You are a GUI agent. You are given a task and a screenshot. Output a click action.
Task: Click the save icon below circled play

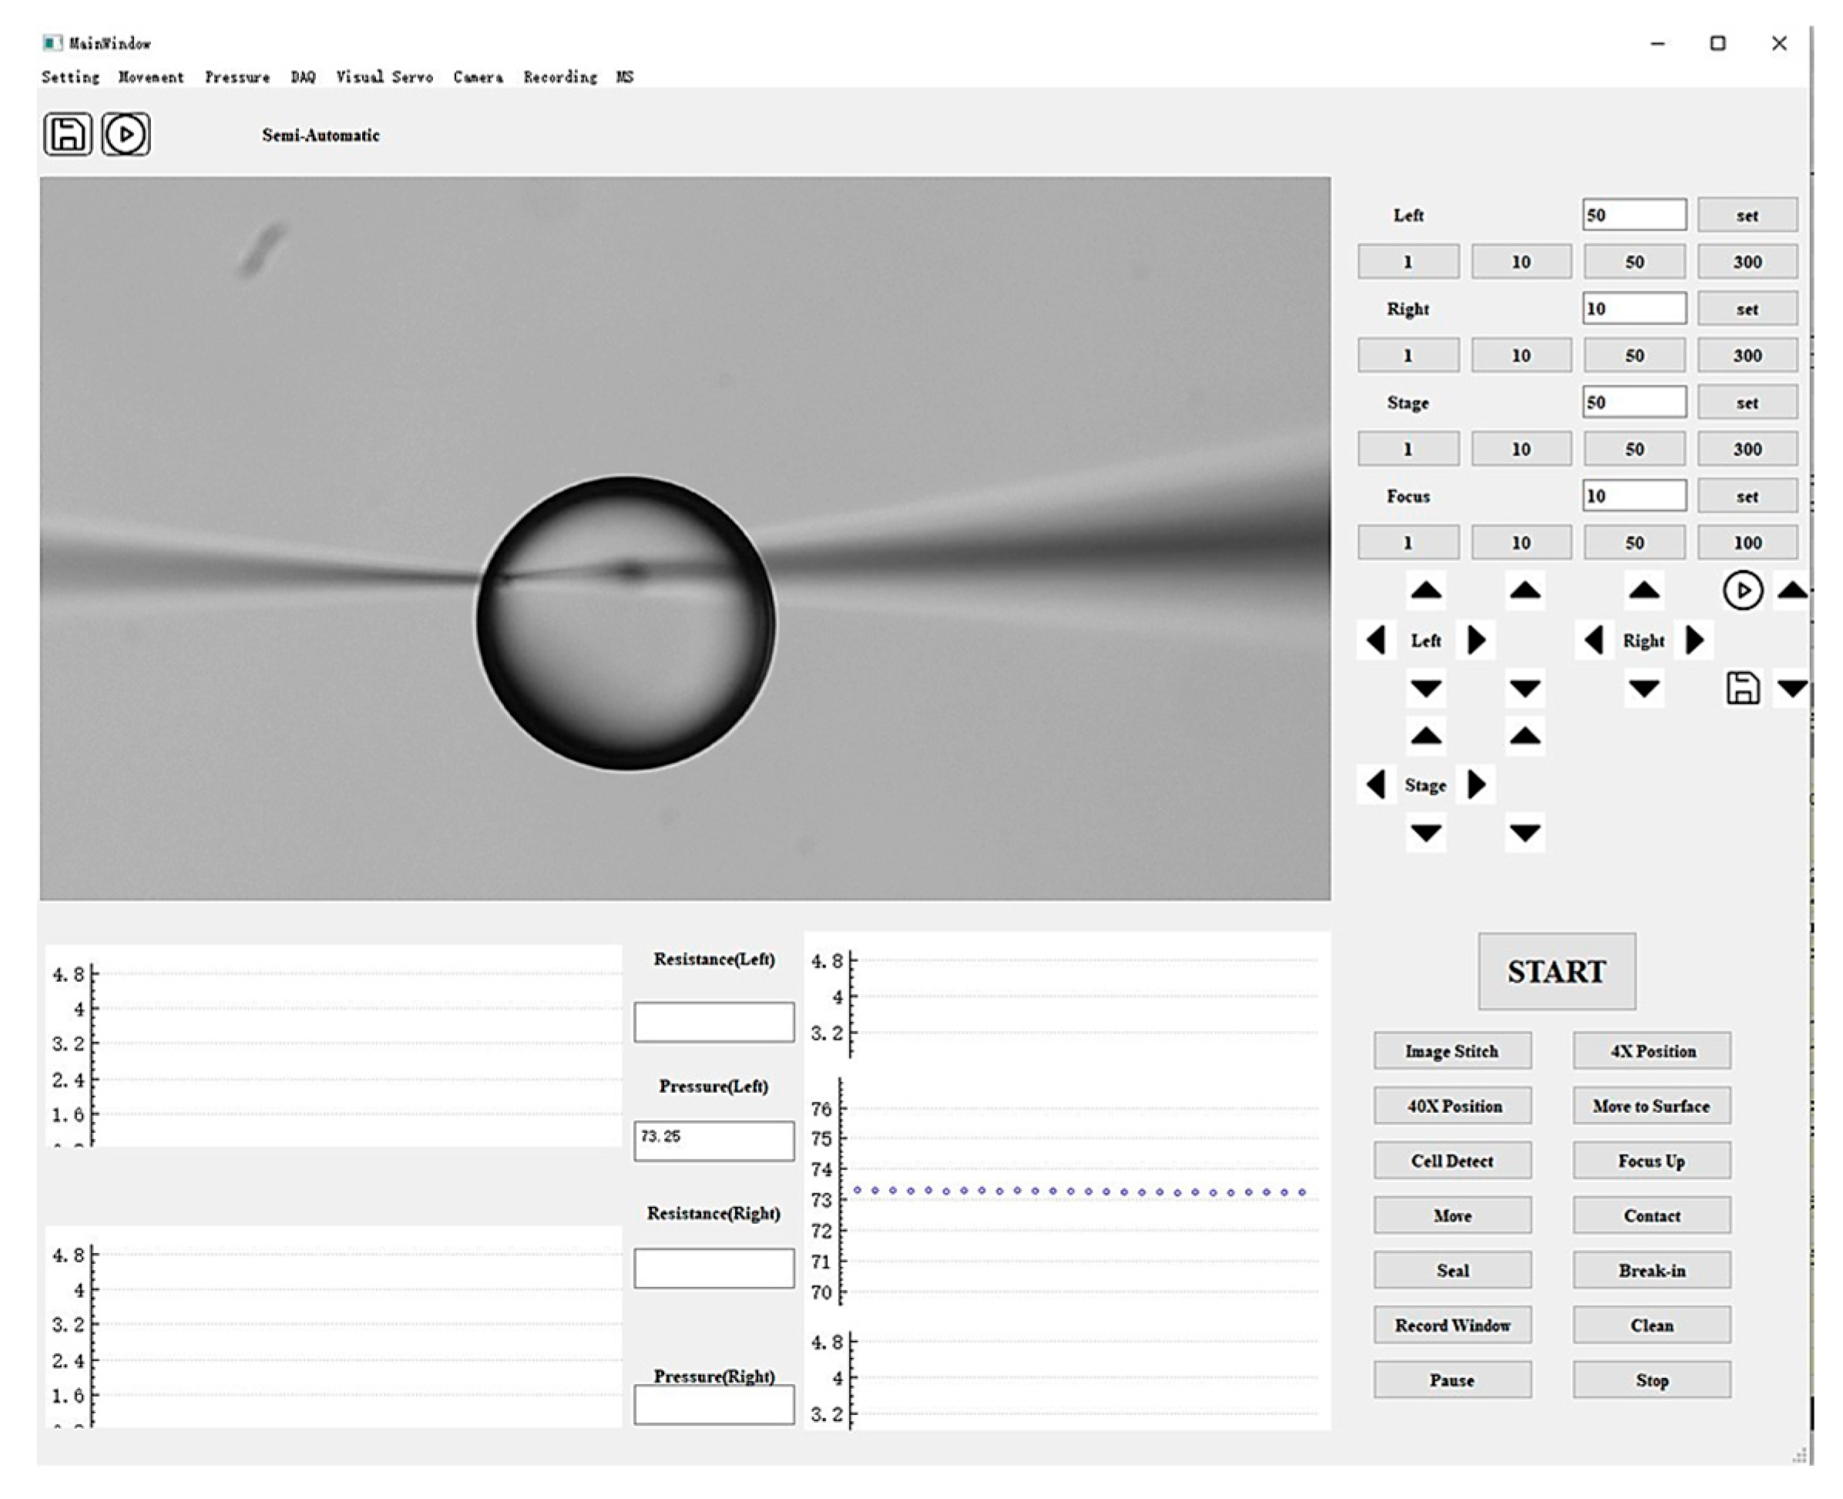click(1742, 688)
